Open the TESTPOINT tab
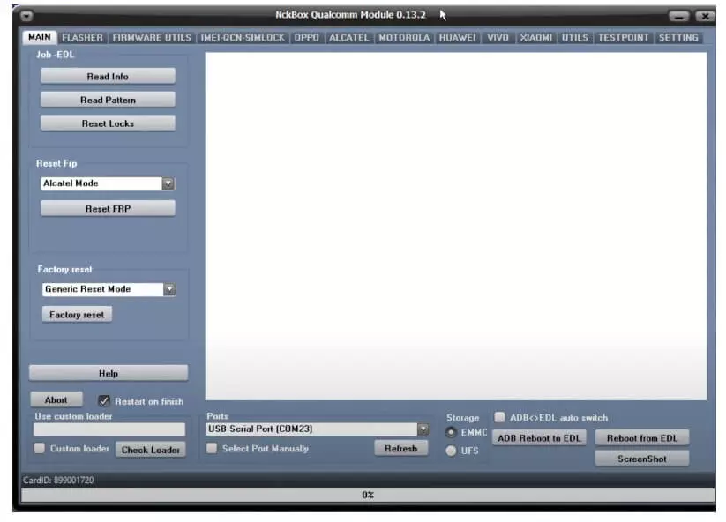The width and height of the screenshot is (726, 522). [623, 38]
